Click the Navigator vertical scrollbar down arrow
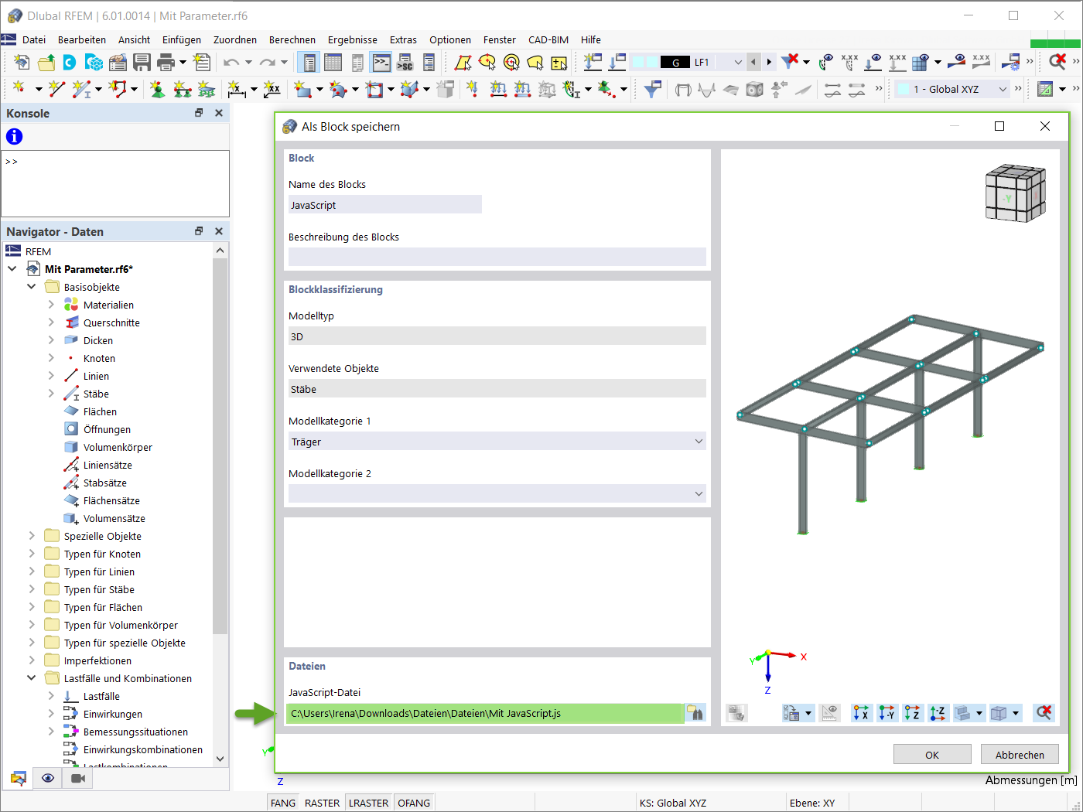1083x812 pixels. [x=220, y=759]
